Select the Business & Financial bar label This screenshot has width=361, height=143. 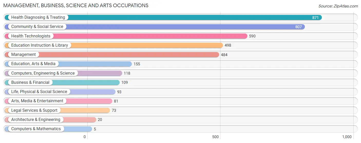coord(30,83)
